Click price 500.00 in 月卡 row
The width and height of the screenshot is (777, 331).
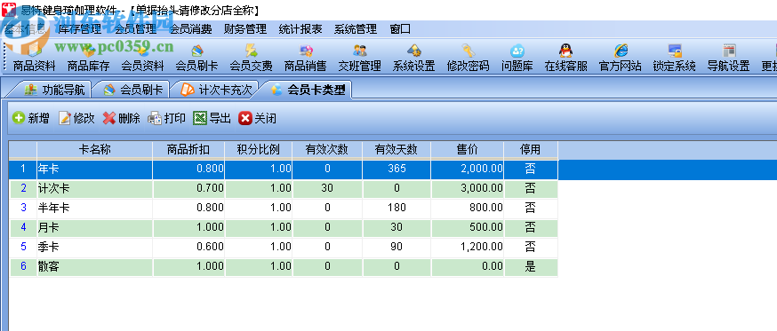[x=468, y=227]
